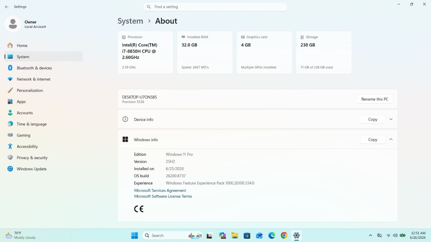This screenshot has height=242, width=431.
Task: Copy the Device info details
Action: [x=373, y=119]
